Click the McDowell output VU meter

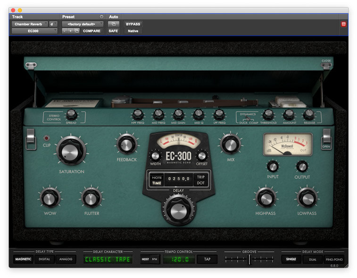click(x=288, y=145)
